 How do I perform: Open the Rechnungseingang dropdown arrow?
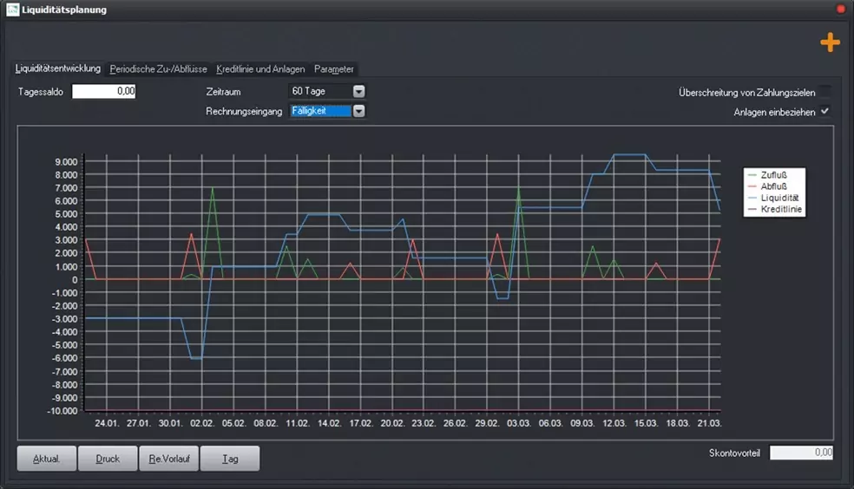pyautogui.click(x=358, y=111)
